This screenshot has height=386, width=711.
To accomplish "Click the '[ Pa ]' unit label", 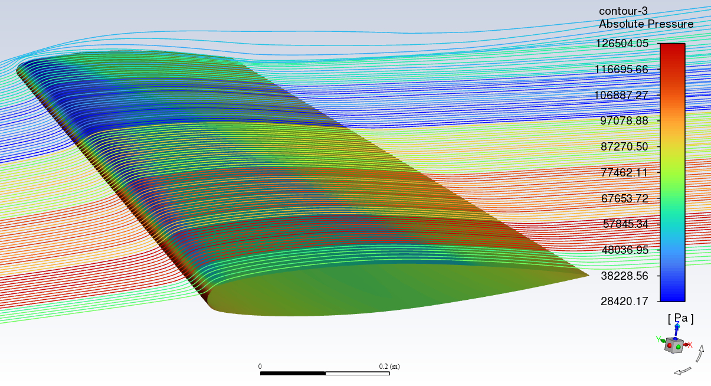I will pos(681,319).
